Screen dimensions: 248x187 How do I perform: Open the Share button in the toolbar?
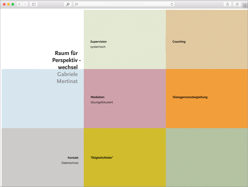[228, 4]
